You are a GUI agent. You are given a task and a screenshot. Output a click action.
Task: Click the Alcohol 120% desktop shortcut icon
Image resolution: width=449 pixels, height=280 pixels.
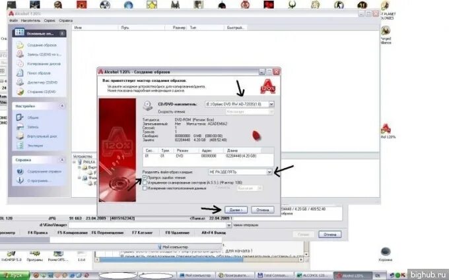click(x=386, y=129)
